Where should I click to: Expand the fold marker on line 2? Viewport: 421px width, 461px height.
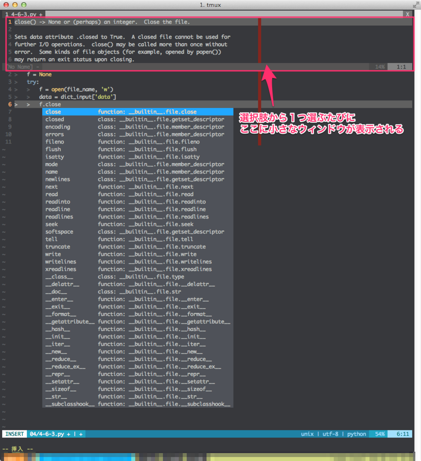pyautogui.click(x=16, y=74)
